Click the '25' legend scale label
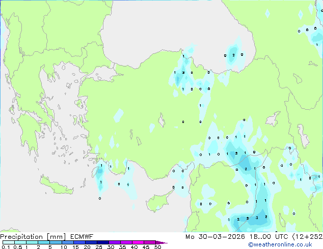Screen dimensions: 323x249 (99, 247)
